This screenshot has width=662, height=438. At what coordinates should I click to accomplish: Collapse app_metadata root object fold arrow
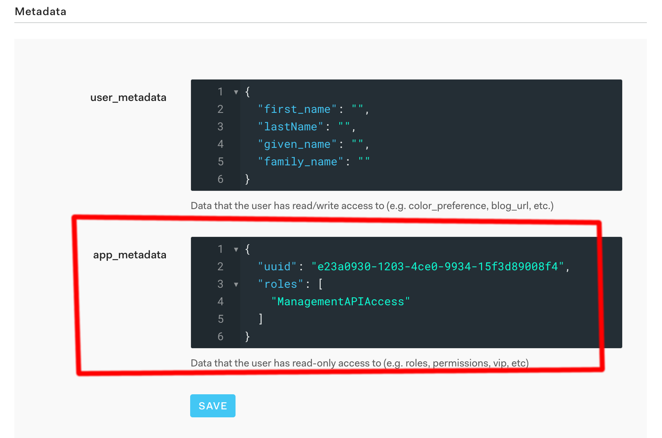pyautogui.click(x=236, y=250)
